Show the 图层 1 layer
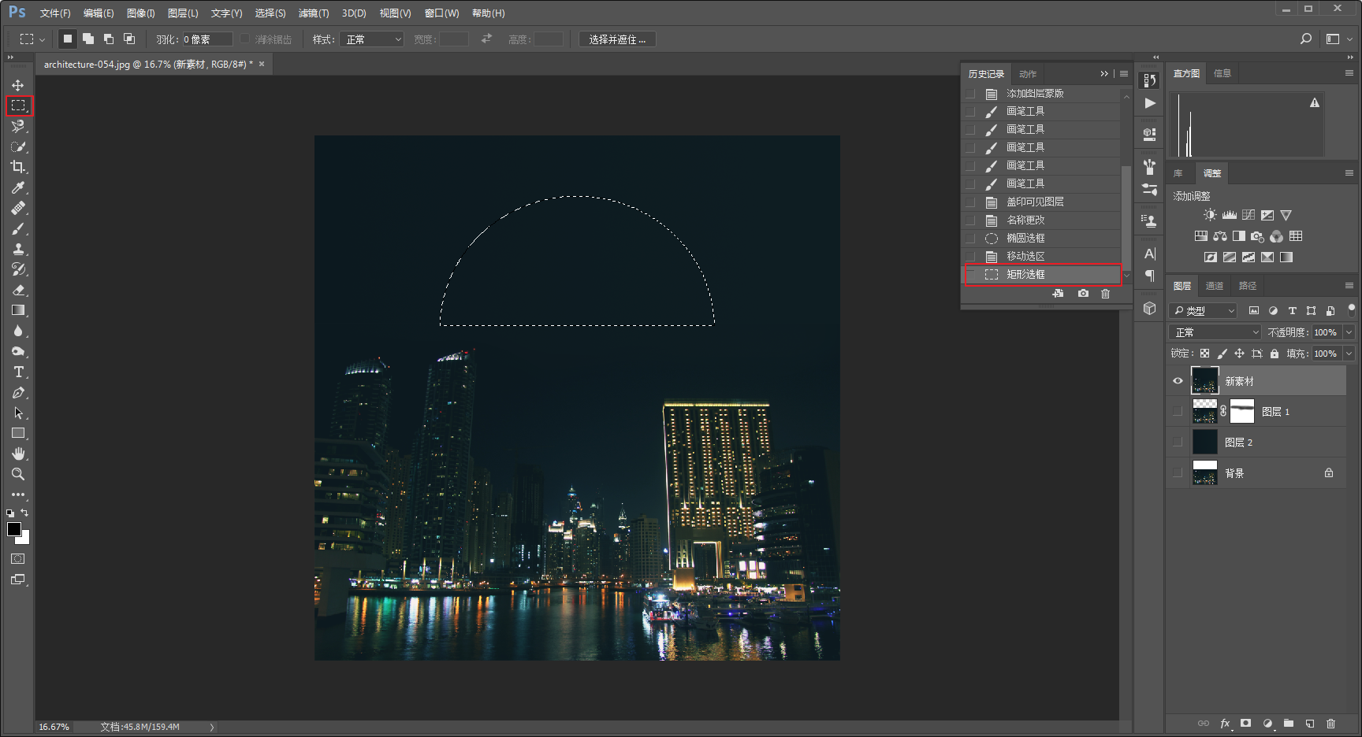The height and width of the screenshot is (737, 1362). [x=1178, y=411]
